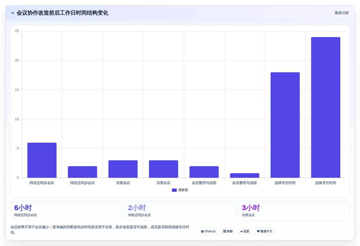Viewport: 360px width, 246px height.
Task: Toggle the 指标值 legend label
Action: [183, 190]
